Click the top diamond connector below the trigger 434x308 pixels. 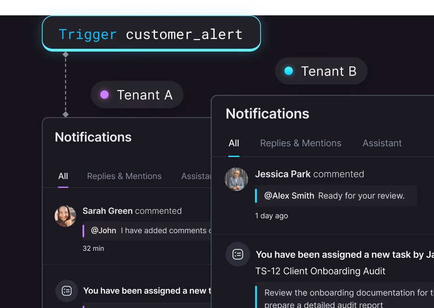point(66,54)
